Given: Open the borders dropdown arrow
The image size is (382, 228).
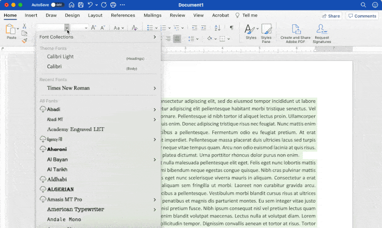Looking at the screenshot, I should click(229, 39).
